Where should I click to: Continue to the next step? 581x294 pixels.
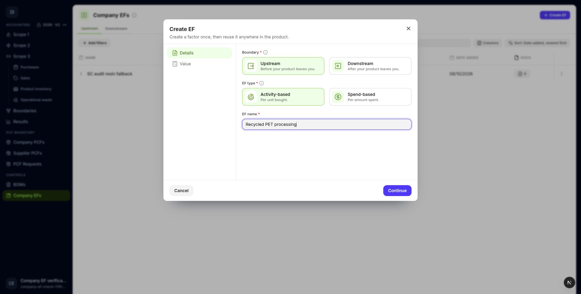point(397,191)
